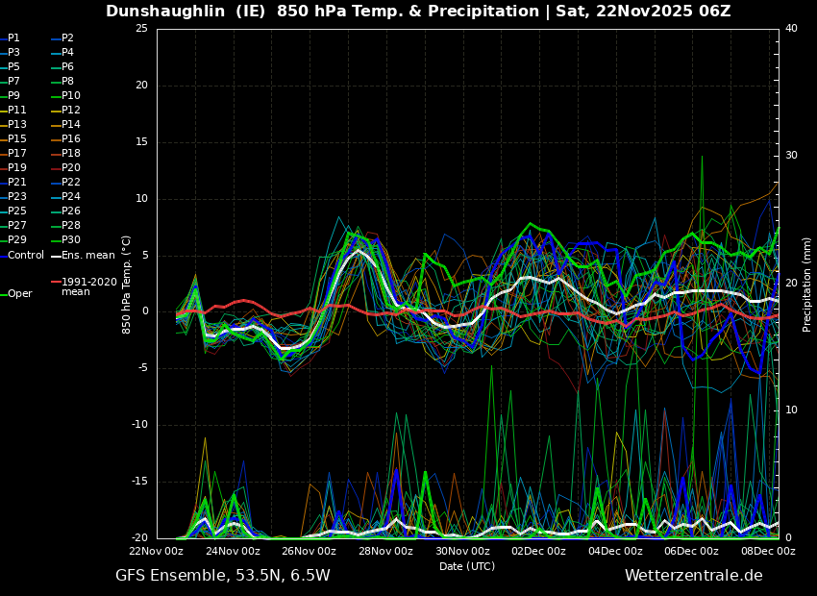This screenshot has height=596, width=817.
Task: Click the P18 legend entry
Action: click(71, 153)
